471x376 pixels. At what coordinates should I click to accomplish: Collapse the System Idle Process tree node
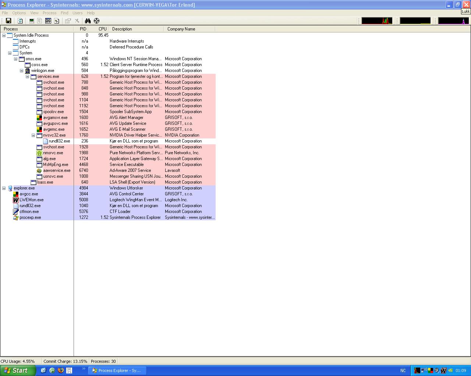pos(4,35)
